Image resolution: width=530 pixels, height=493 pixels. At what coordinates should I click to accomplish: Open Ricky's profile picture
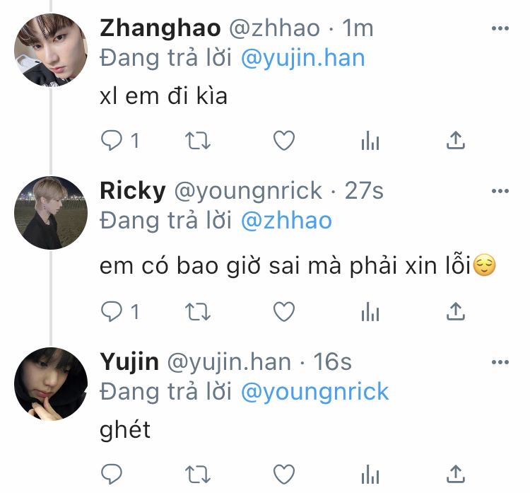[x=51, y=213]
